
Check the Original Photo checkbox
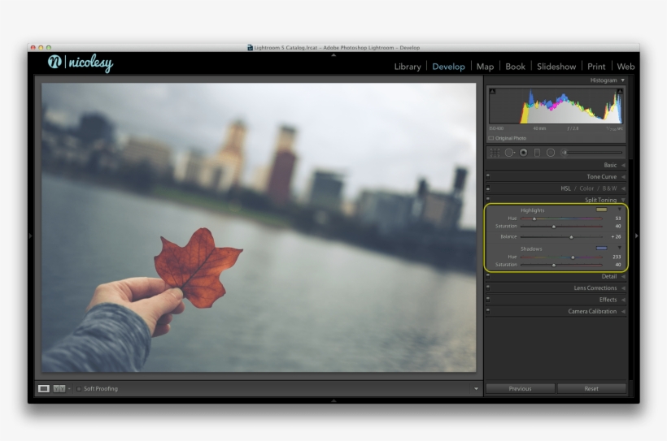tap(491, 138)
